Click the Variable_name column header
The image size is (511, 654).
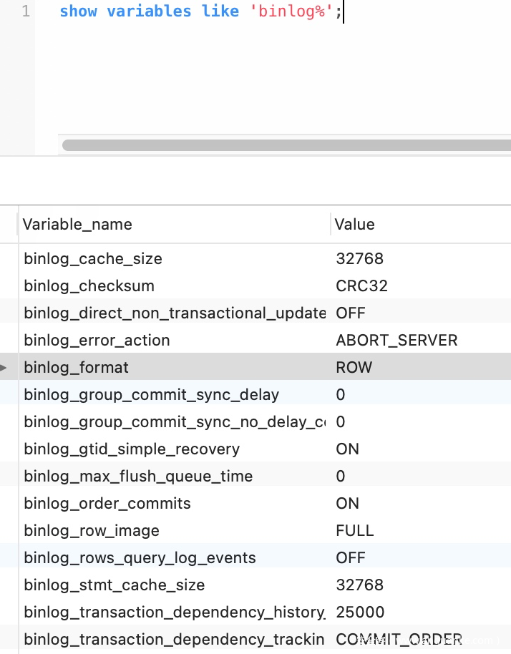(x=77, y=224)
